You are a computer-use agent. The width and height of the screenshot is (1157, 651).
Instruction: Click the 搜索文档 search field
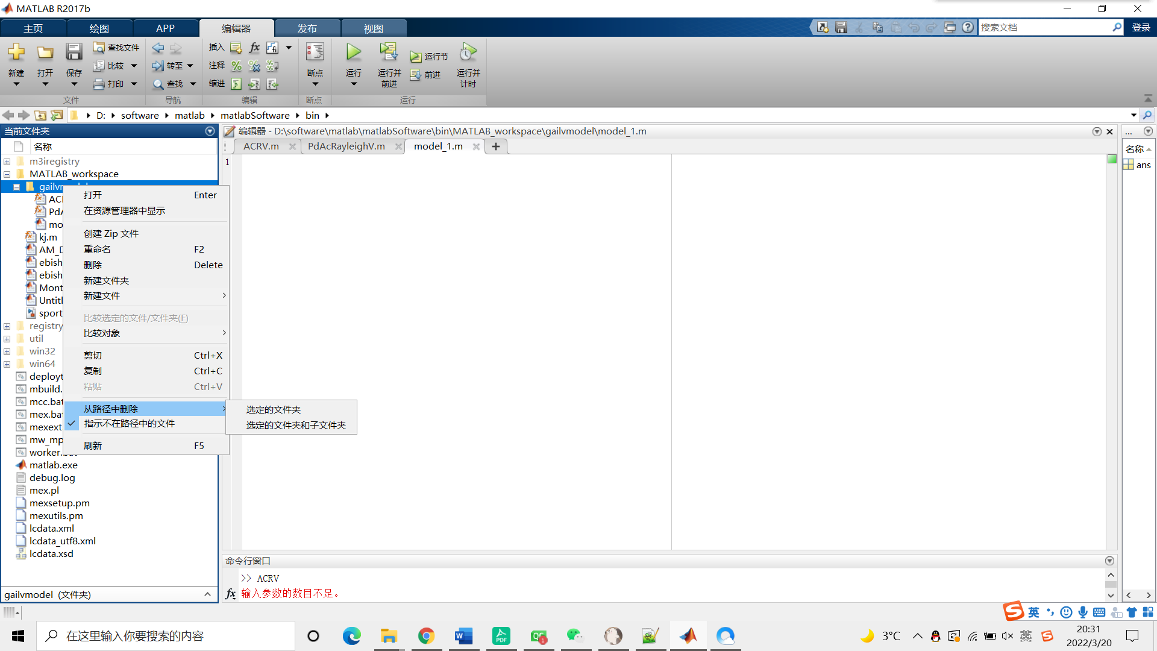point(1044,28)
